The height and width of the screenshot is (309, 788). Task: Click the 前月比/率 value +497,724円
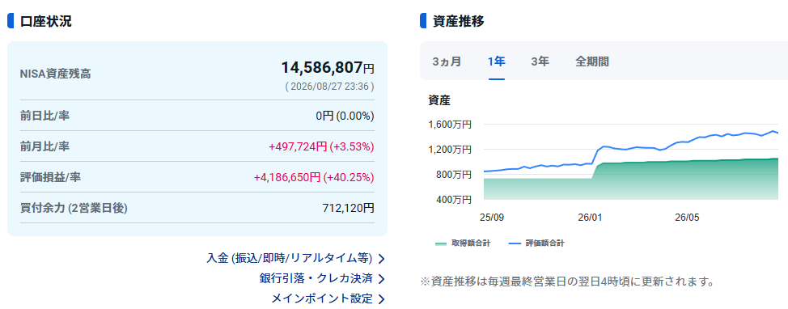click(299, 146)
